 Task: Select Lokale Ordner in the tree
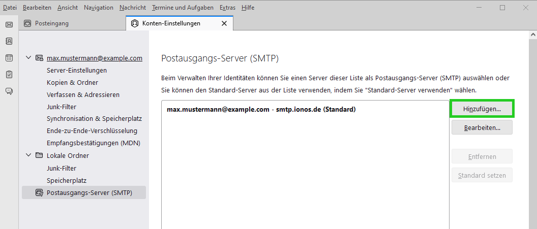click(x=68, y=155)
